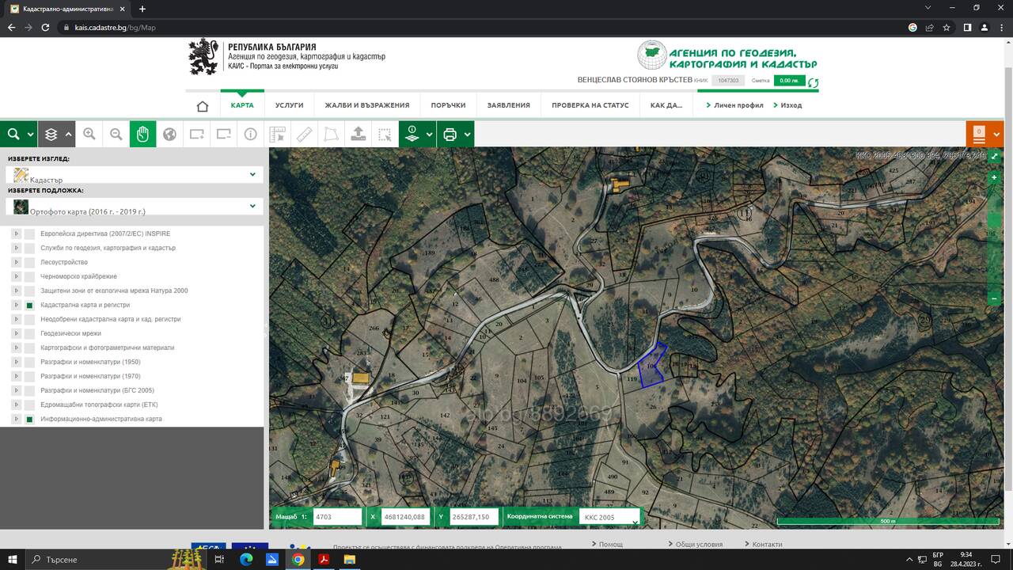
Task: Open the layer info tool button
Action: 412,135
